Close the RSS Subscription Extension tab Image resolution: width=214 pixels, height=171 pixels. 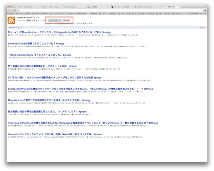click(155, 7)
